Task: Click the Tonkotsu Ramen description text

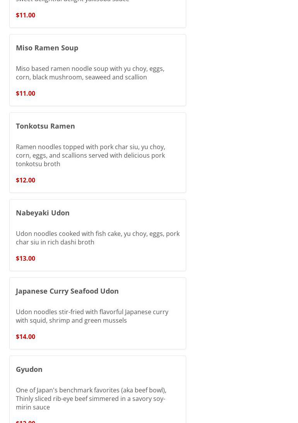Action: click(90, 155)
